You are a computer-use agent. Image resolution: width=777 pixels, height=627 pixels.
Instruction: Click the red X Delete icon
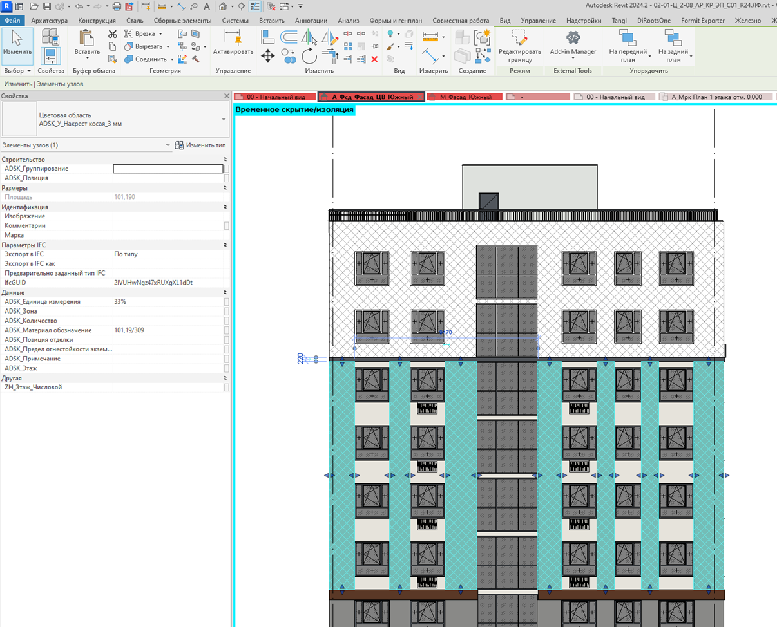(374, 59)
